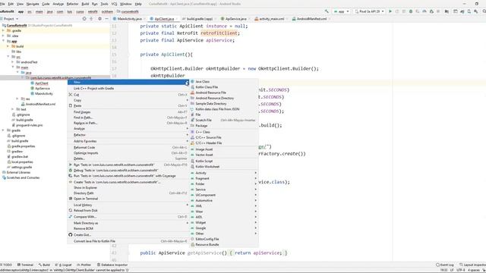
Task: Click Kotlin data class from JSON icon
Action: point(192,109)
